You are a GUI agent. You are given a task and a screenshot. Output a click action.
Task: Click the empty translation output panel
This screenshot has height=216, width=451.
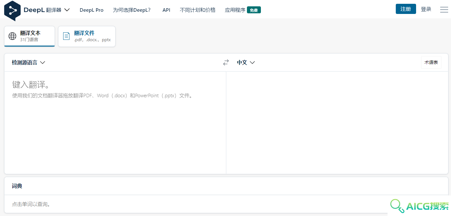pyautogui.click(x=337, y=123)
